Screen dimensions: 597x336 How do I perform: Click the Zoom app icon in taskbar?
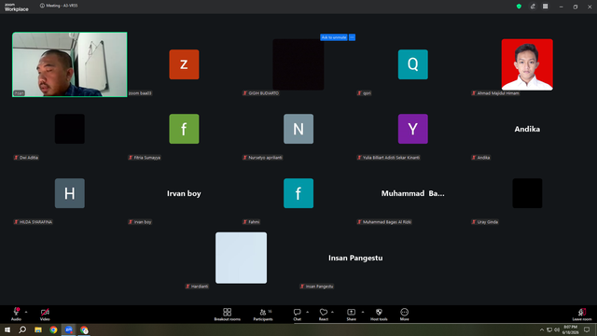68,329
